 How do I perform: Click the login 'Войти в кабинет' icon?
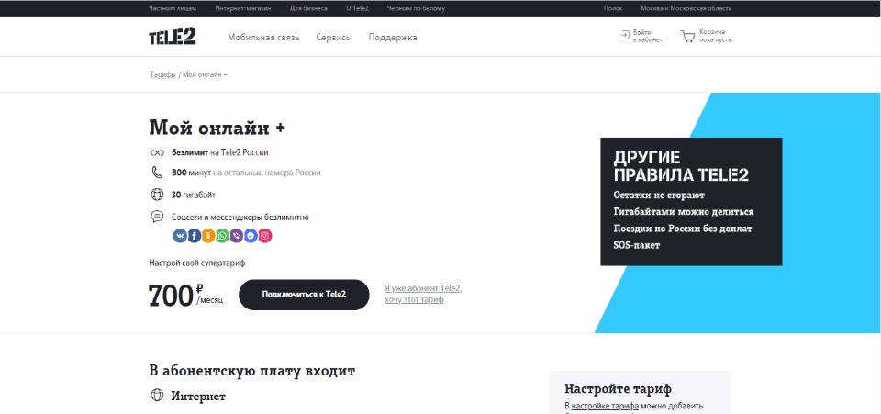click(x=625, y=37)
